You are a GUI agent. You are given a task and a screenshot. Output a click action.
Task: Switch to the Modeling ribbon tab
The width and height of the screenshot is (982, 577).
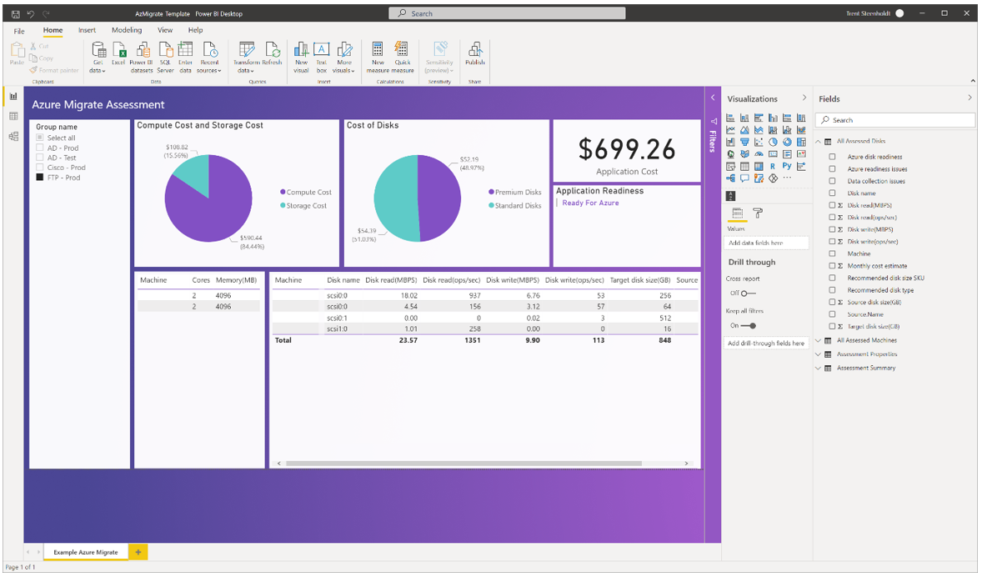pyautogui.click(x=127, y=30)
